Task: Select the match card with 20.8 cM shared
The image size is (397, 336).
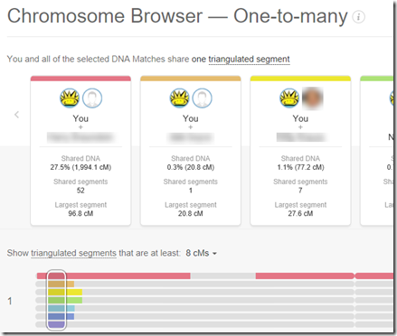Action: pyautogui.click(x=191, y=151)
